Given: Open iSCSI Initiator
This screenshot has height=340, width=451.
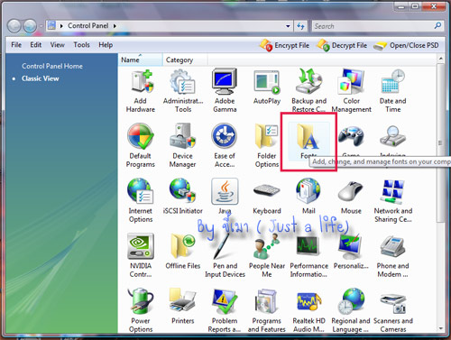Looking at the screenshot, I should click(183, 196).
